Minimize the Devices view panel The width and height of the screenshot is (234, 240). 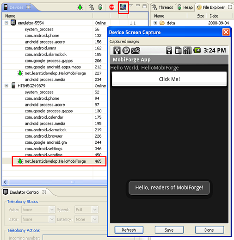[x=138, y=6]
